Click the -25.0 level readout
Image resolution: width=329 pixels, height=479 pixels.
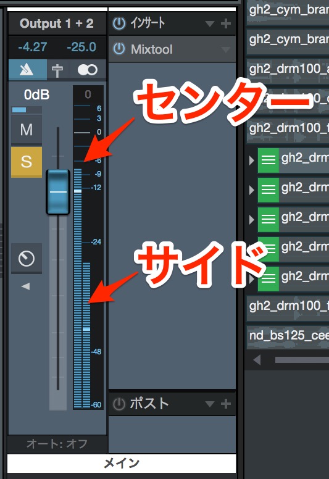(x=81, y=47)
